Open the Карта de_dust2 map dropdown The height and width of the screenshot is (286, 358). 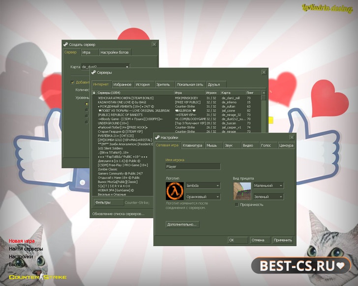(105, 67)
